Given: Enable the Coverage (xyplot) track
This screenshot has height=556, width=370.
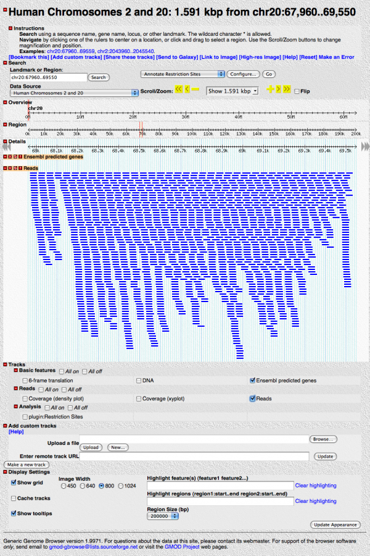Looking at the screenshot, I should coord(139,398).
